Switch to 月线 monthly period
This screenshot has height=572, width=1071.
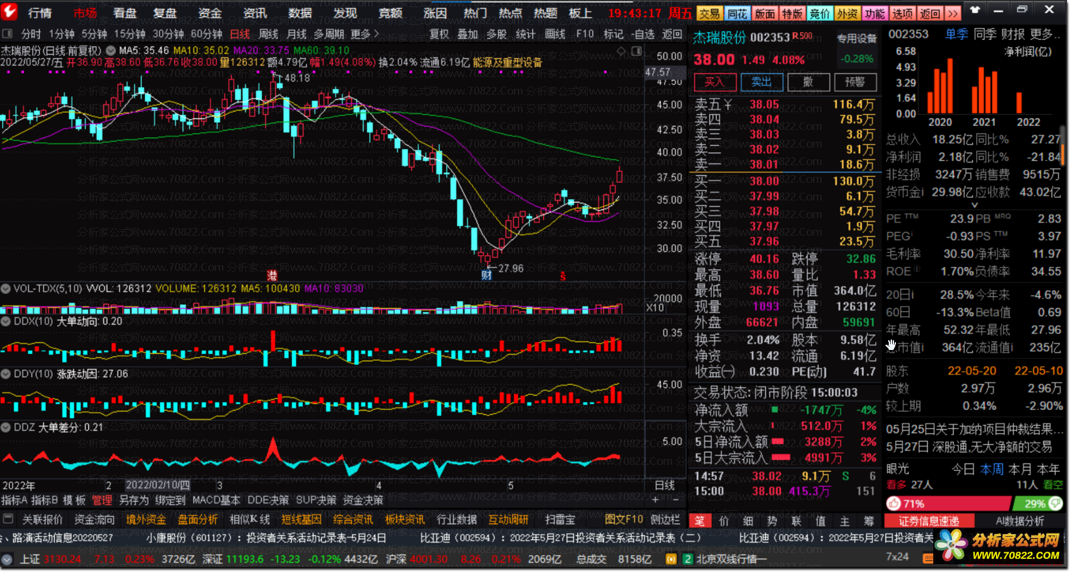click(296, 34)
